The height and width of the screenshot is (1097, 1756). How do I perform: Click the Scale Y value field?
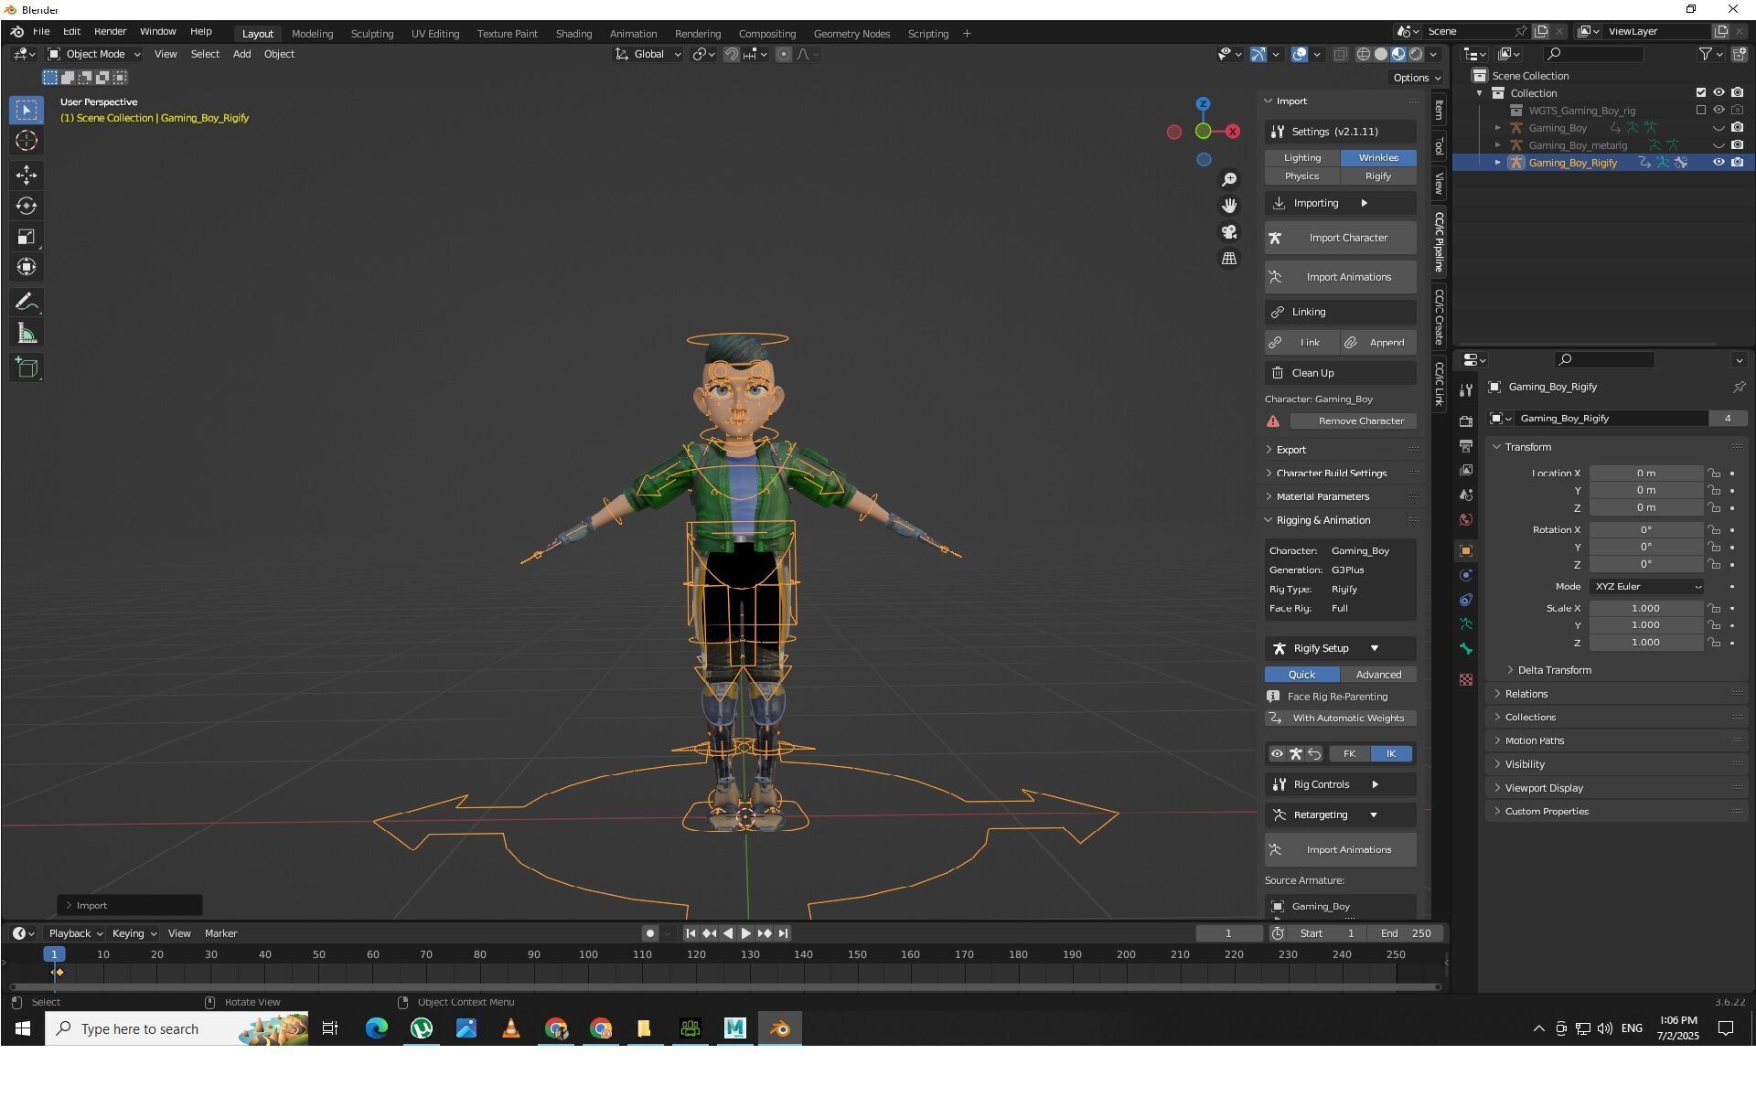(x=1646, y=626)
